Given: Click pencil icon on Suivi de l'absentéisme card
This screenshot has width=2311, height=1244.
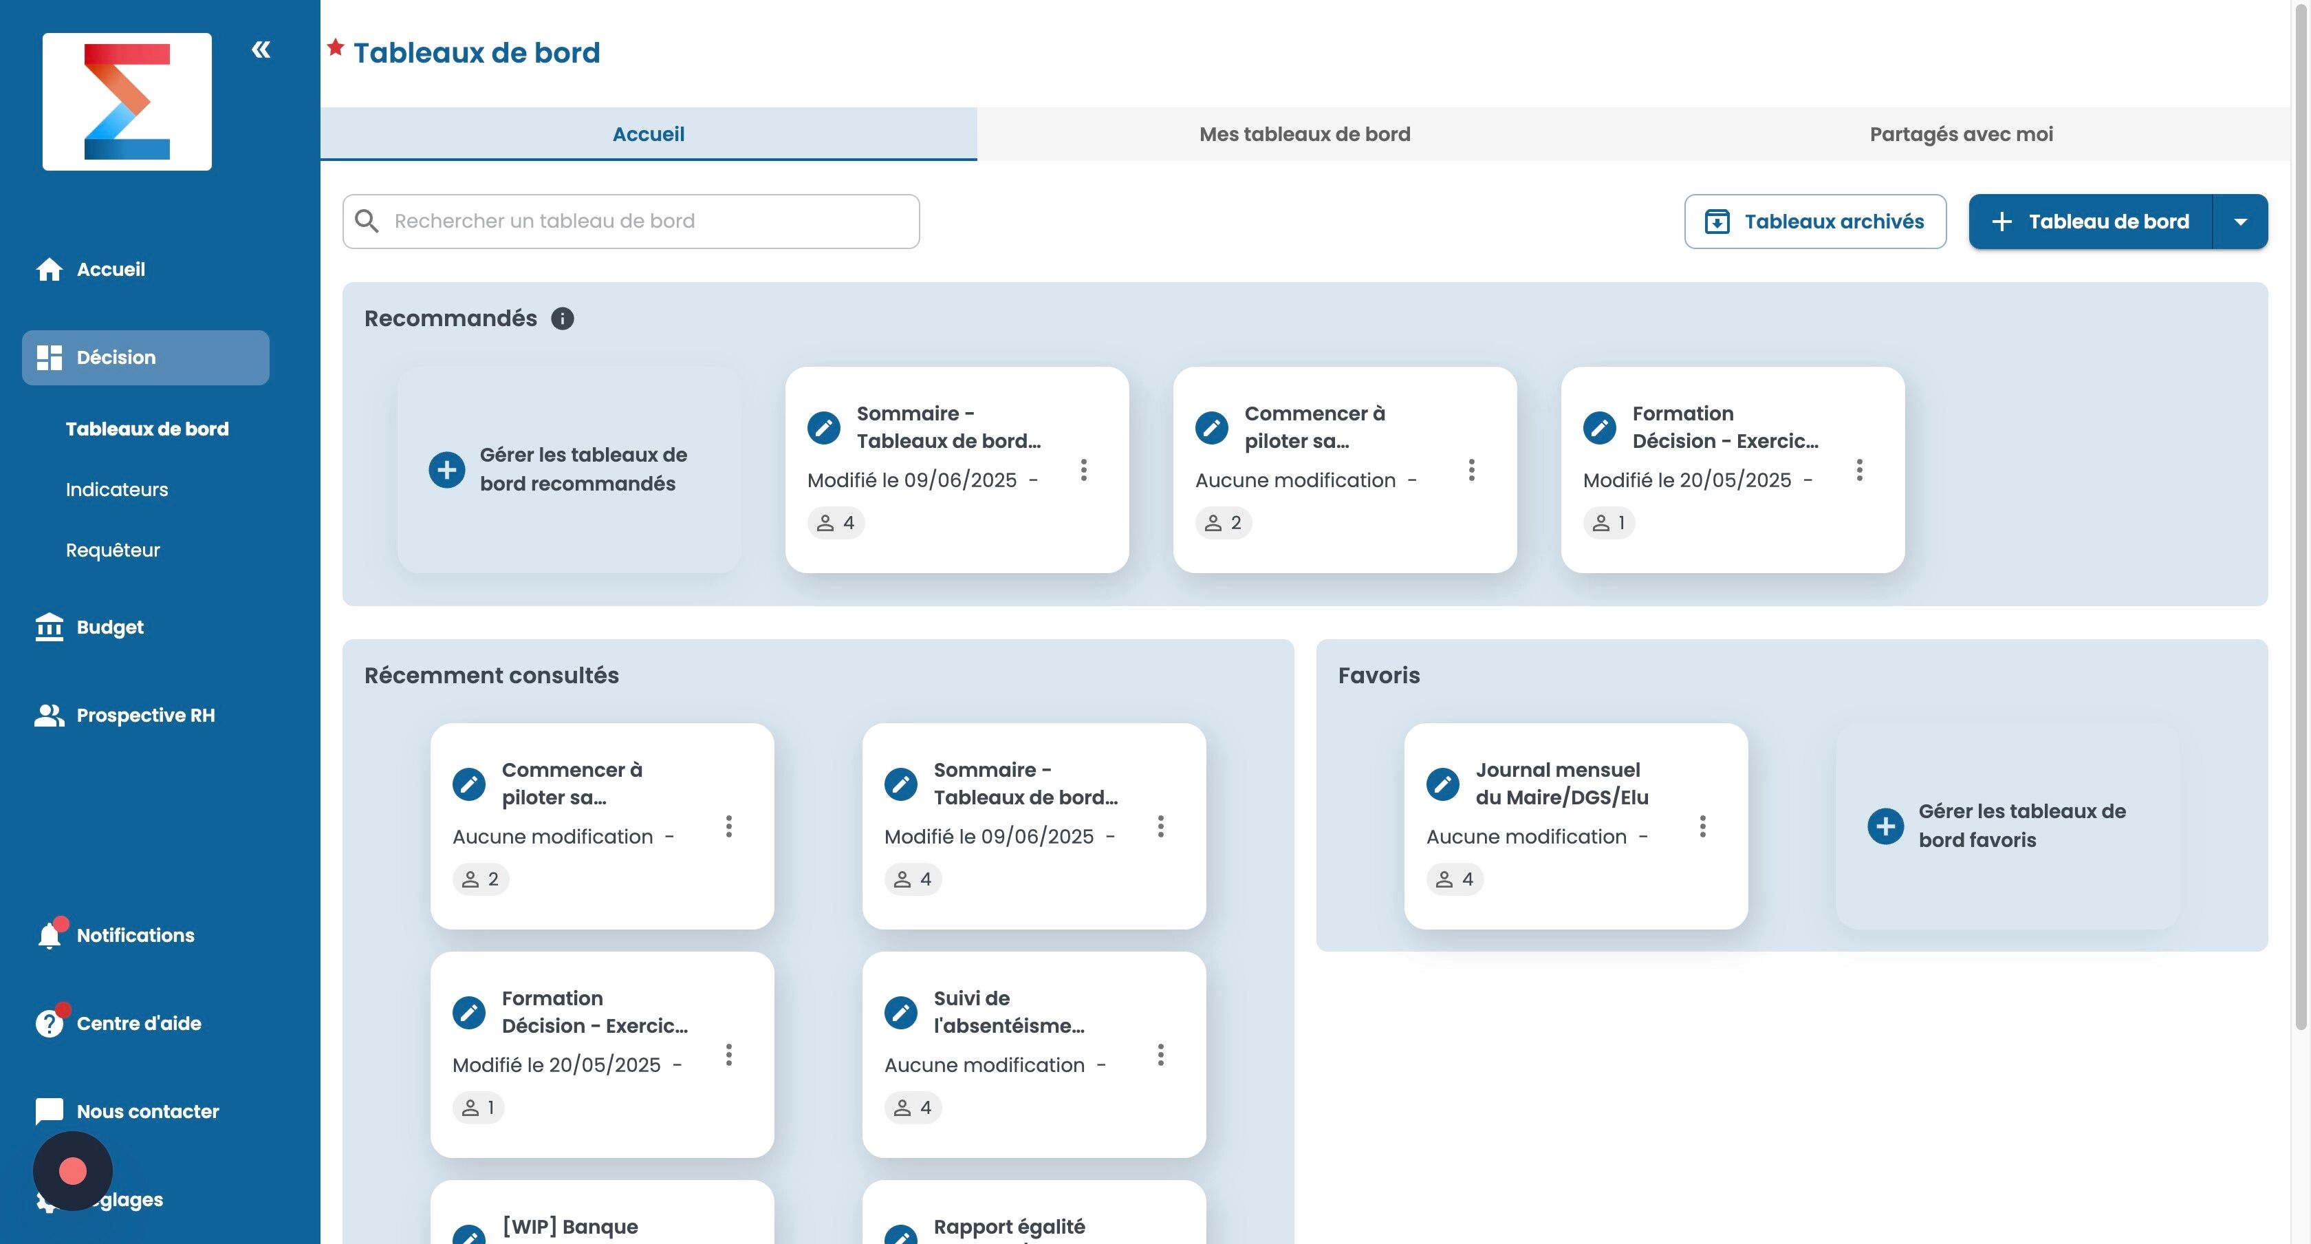Looking at the screenshot, I should point(901,1012).
